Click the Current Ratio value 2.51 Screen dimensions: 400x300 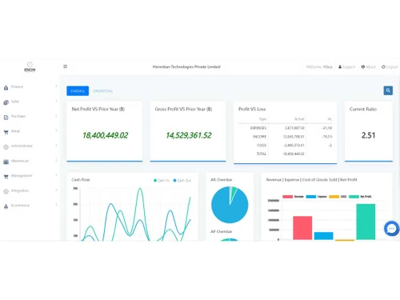pos(368,135)
